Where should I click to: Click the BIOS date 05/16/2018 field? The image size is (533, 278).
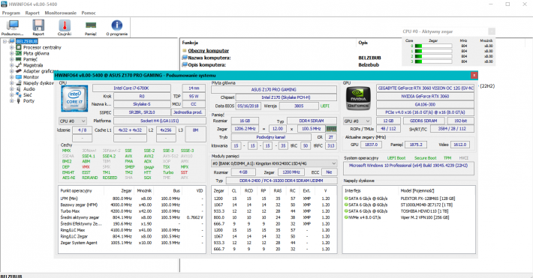pos(248,106)
